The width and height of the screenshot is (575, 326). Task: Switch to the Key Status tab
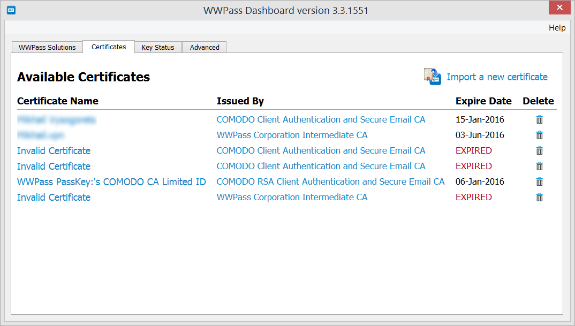(x=158, y=47)
